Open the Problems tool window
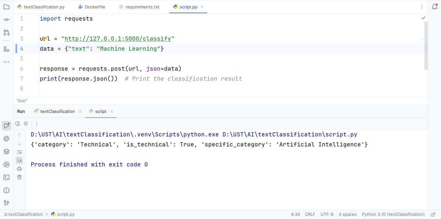The width and height of the screenshot is (441, 219). tap(6, 190)
